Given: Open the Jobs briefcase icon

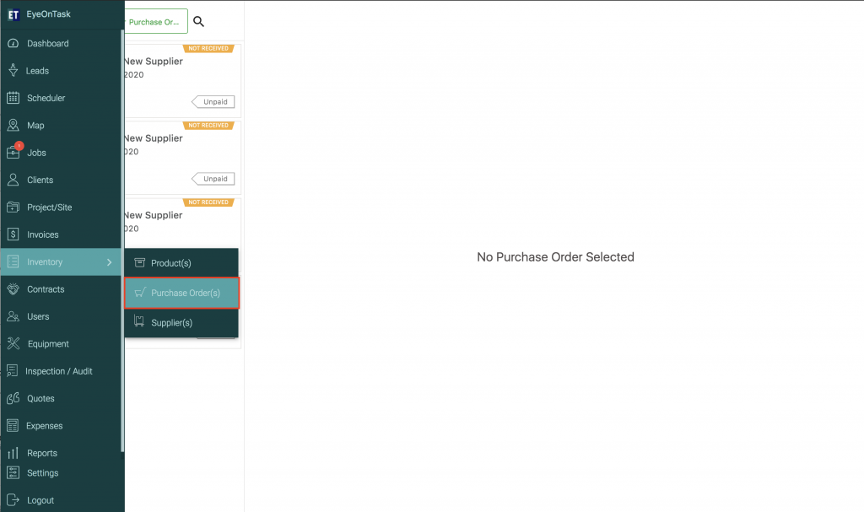Looking at the screenshot, I should click(x=13, y=153).
